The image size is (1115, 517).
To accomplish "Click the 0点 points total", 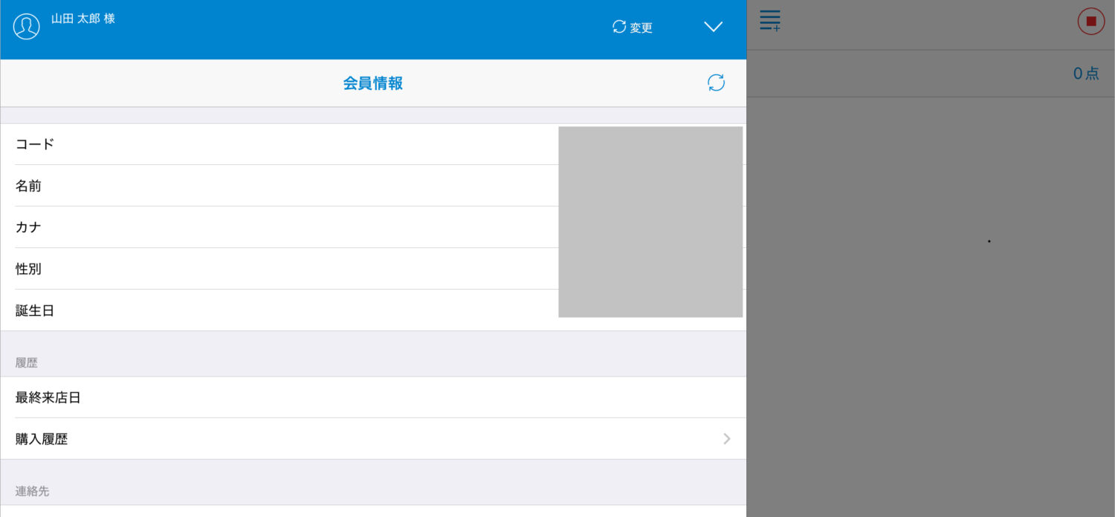I will coord(1085,73).
